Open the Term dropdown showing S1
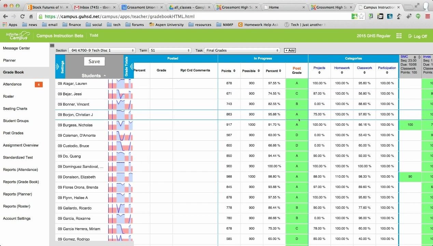Screen dimensions: 433x246 pos(169,50)
